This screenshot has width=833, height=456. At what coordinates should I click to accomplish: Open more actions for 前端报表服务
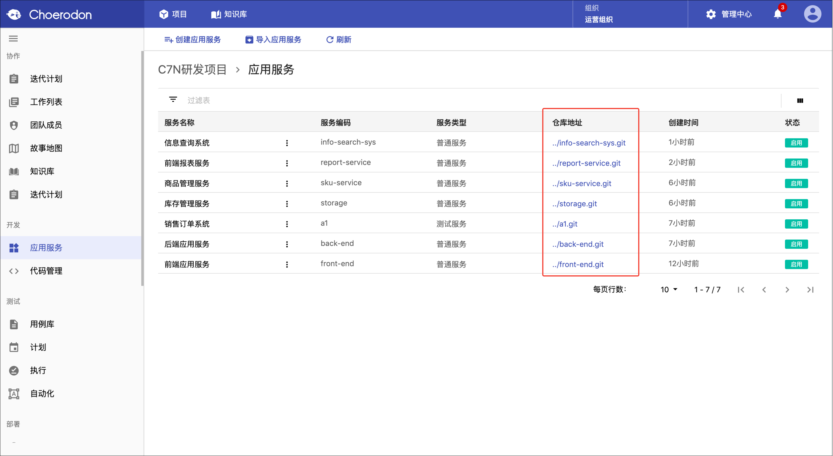click(287, 163)
